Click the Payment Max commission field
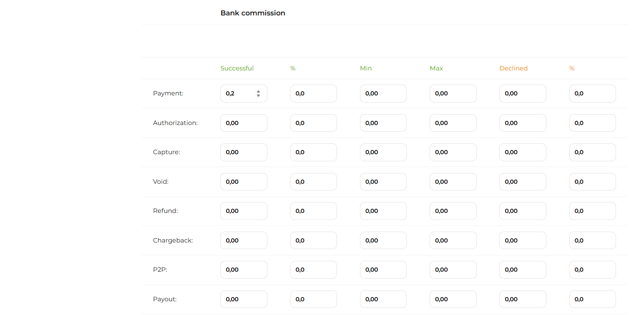 click(453, 94)
